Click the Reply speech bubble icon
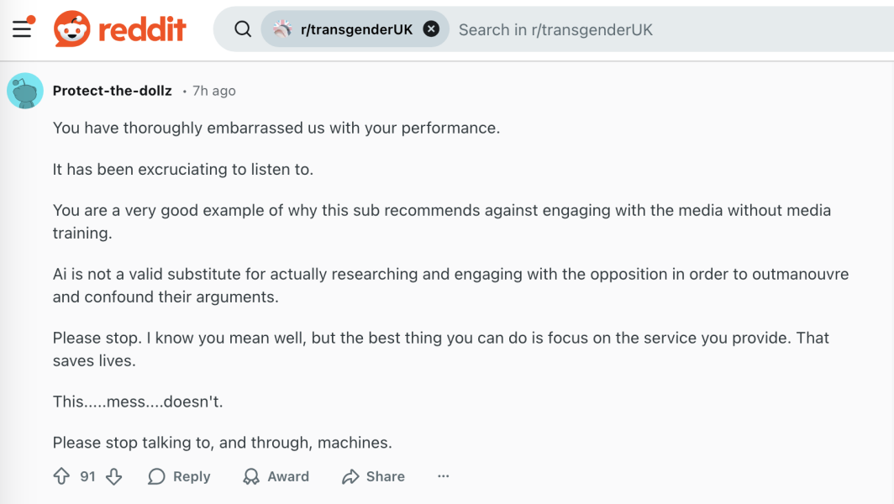 point(157,476)
